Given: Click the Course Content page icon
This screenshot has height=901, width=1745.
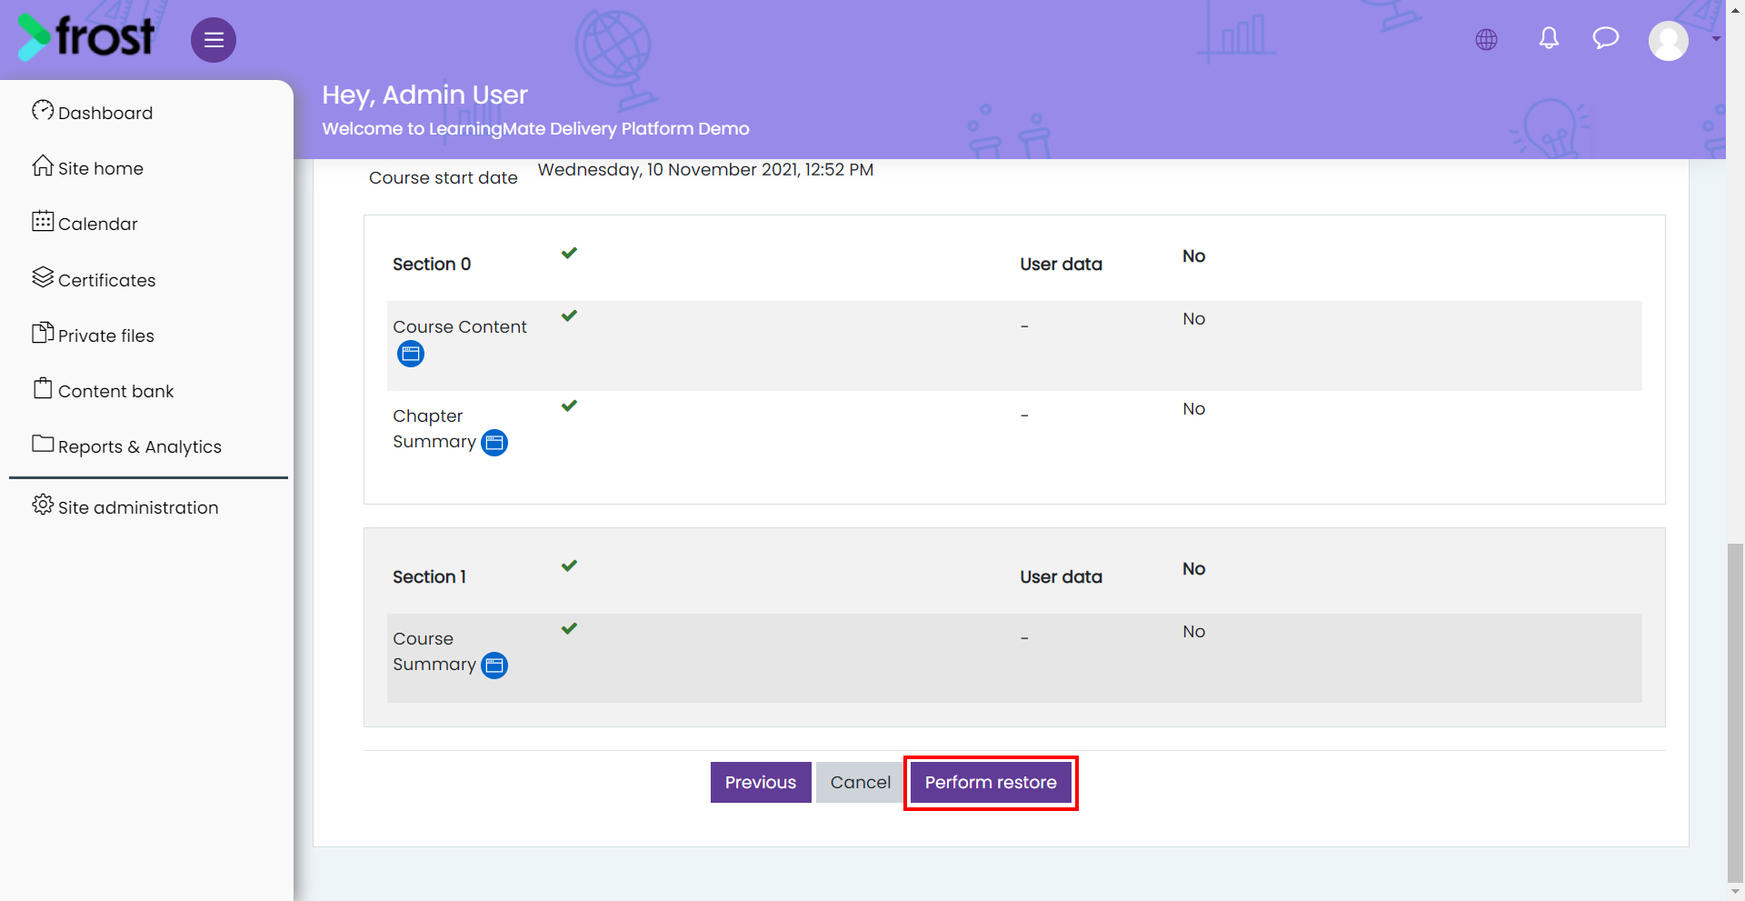Looking at the screenshot, I should point(411,354).
